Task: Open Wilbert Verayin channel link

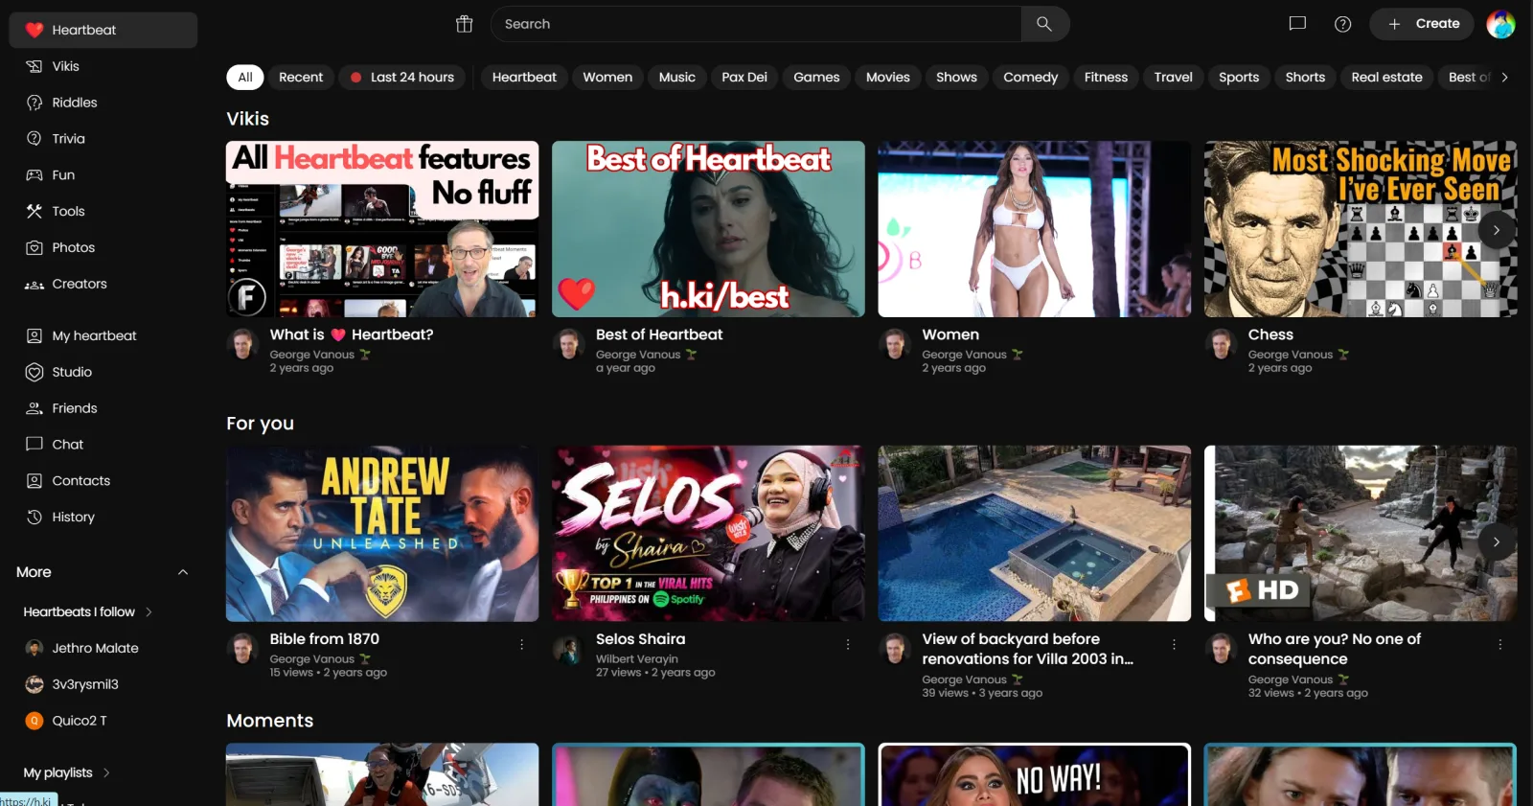Action: tap(637, 658)
